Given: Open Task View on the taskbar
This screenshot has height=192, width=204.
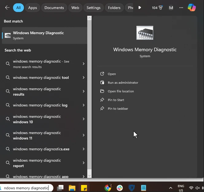Looking at the screenshot, I should click(60, 188).
